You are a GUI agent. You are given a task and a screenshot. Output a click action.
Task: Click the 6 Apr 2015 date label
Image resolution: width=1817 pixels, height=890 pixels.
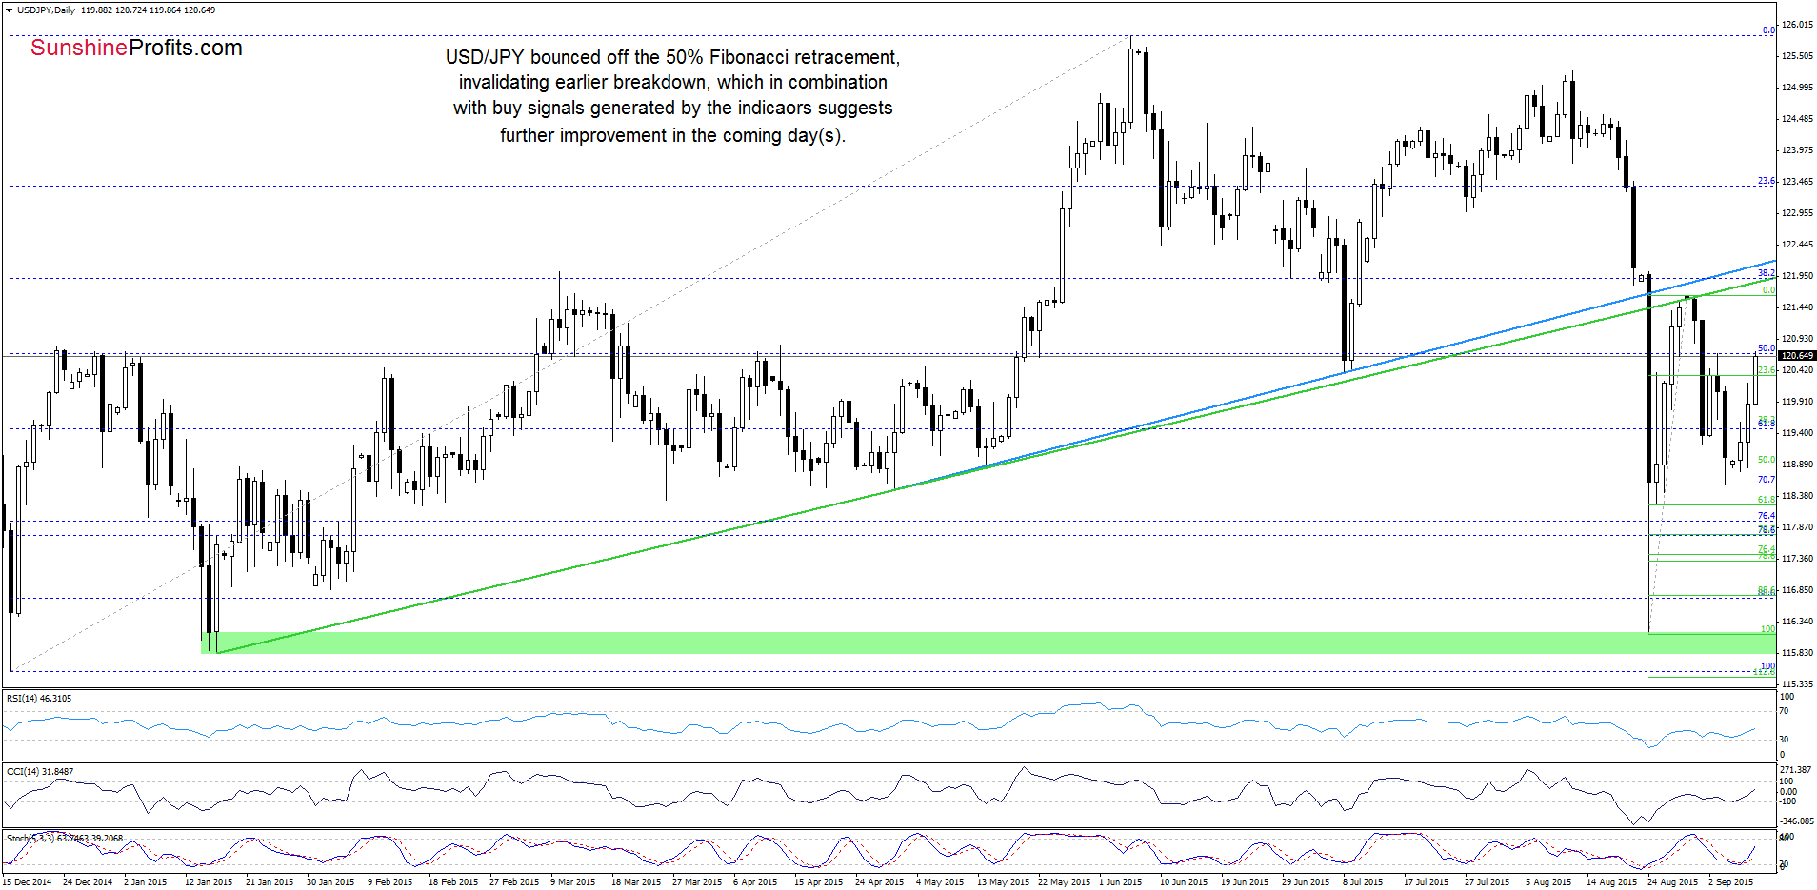[x=755, y=882]
